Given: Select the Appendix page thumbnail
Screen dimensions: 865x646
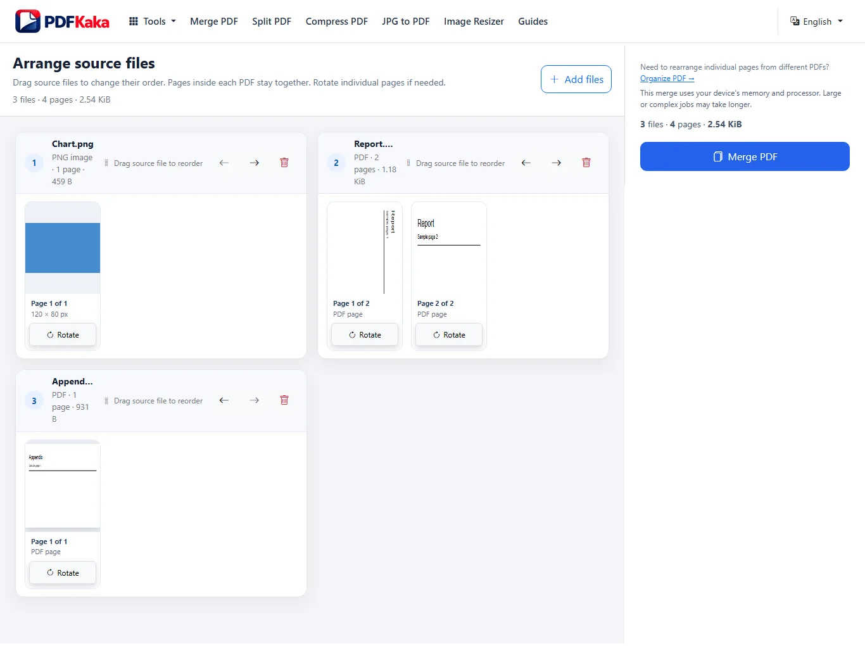Looking at the screenshot, I should click(63, 486).
